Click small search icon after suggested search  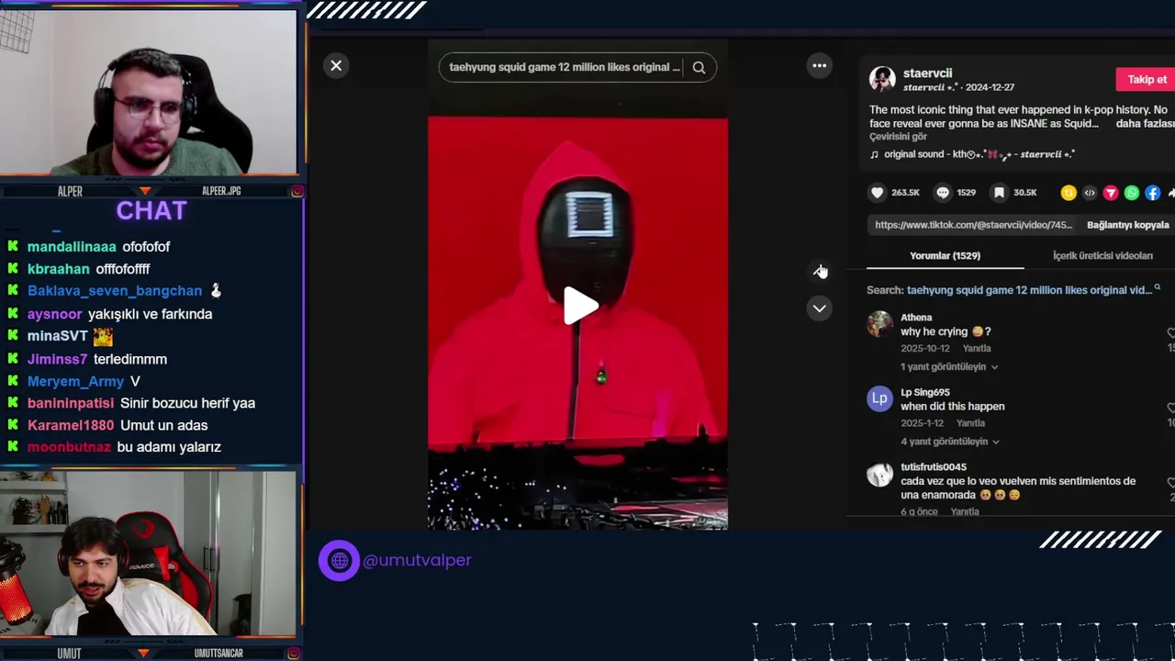pos(1157,288)
